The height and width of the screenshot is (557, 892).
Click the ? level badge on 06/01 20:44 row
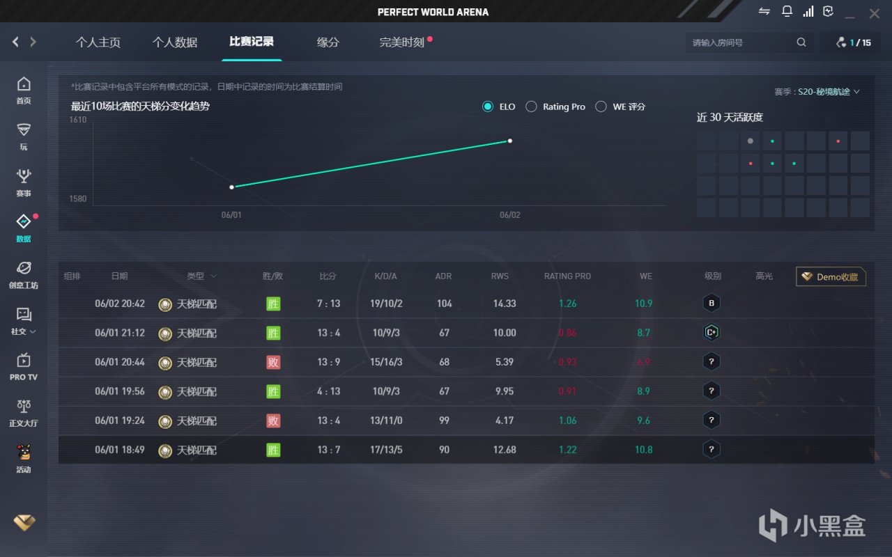(x=712, y=362)
